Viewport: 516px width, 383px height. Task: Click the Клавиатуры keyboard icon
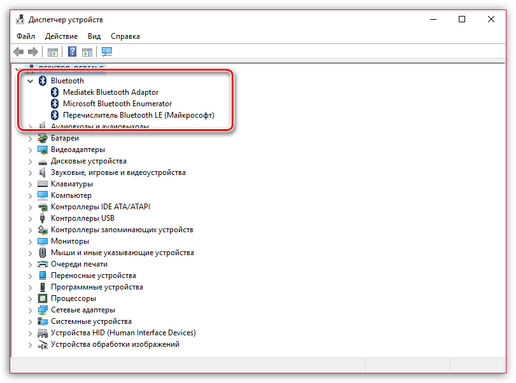[x=43, y=184]
